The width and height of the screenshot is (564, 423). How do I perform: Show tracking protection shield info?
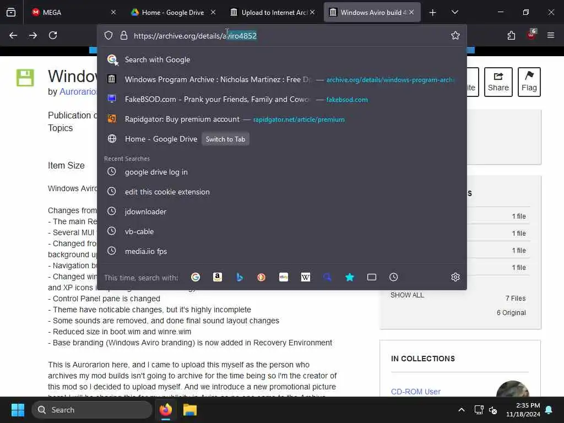[x=109, y=36]
